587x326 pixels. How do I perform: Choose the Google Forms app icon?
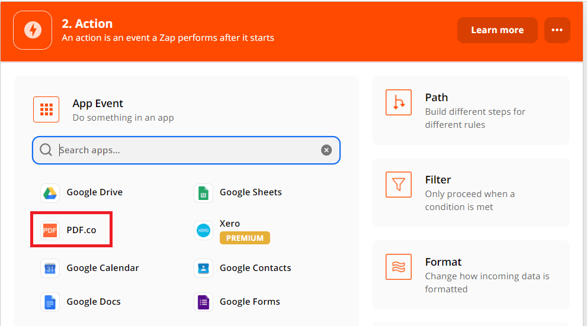[203, 302]
